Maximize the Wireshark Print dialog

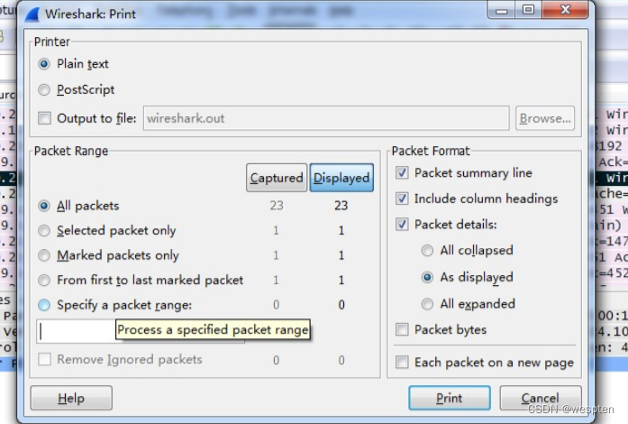528,10
